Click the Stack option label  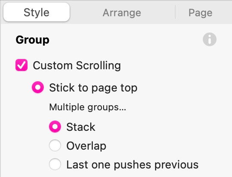(x=81, y=127)
